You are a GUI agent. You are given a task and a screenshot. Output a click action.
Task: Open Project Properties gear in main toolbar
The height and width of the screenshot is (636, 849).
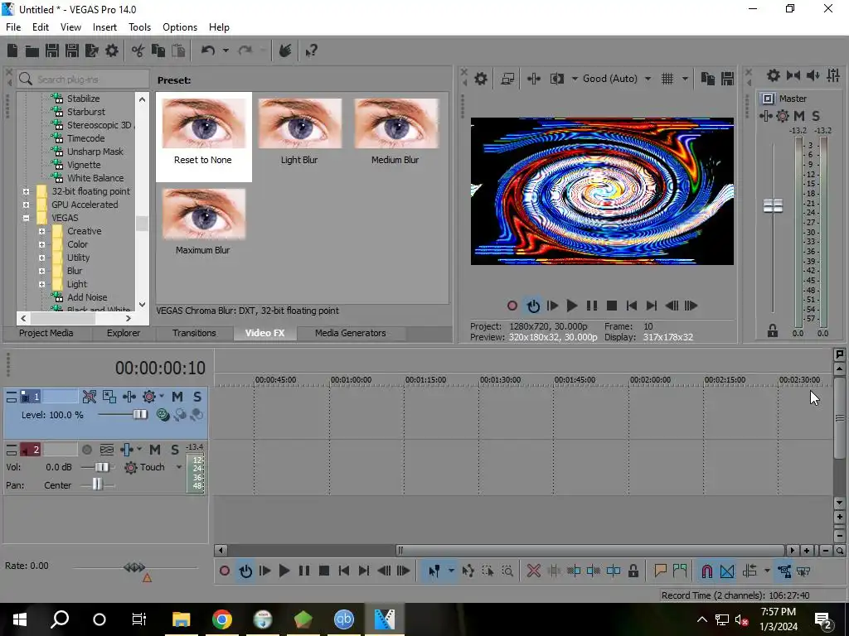[x=112, y=51]
